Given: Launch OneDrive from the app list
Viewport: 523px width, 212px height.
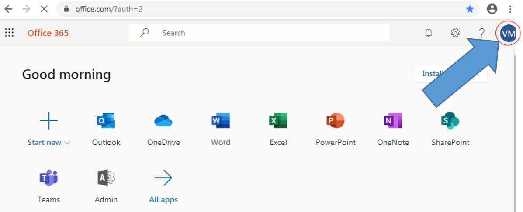Looking at the screenshot, I should point(163,121).
